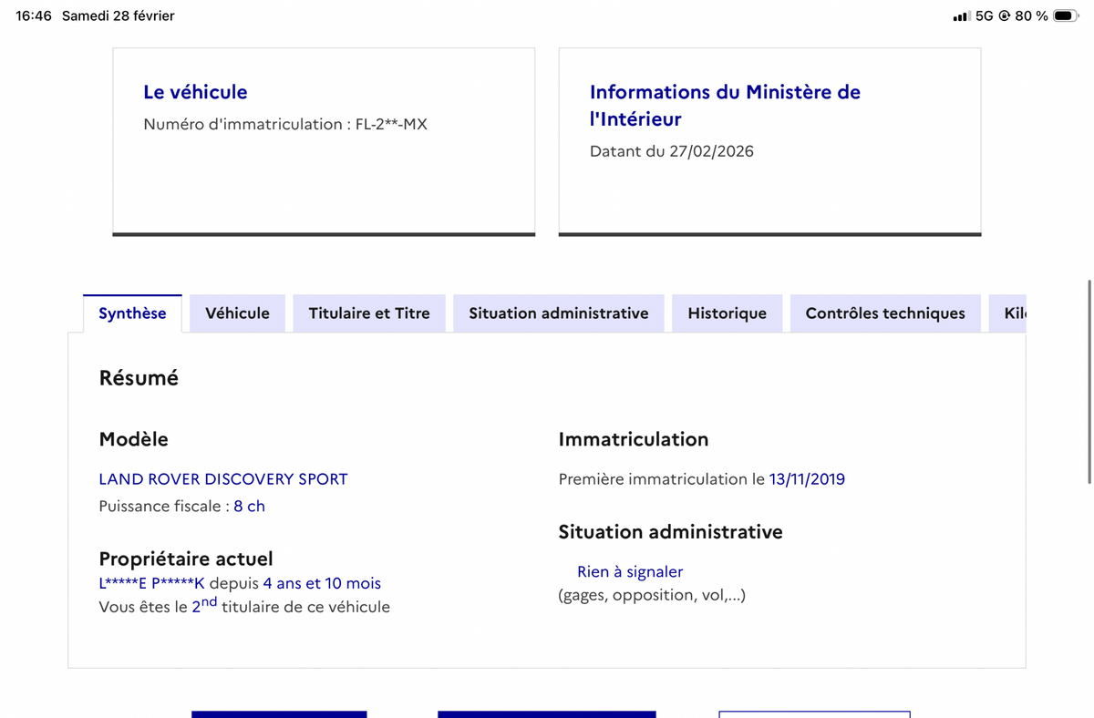Tap the battery icon in status bar
Image resolution: width=1094 pixels, height=718 pixels.
(x=1065, y=15)
